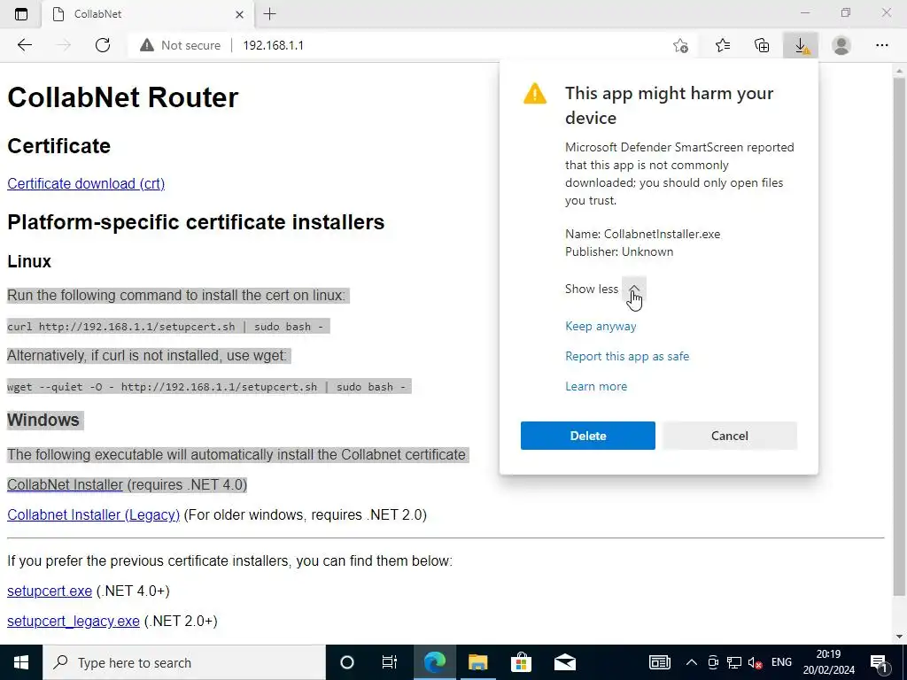Add this page to favorites
Image resolution: width=907 pixels, height=680 pixels.
[681, 45]
